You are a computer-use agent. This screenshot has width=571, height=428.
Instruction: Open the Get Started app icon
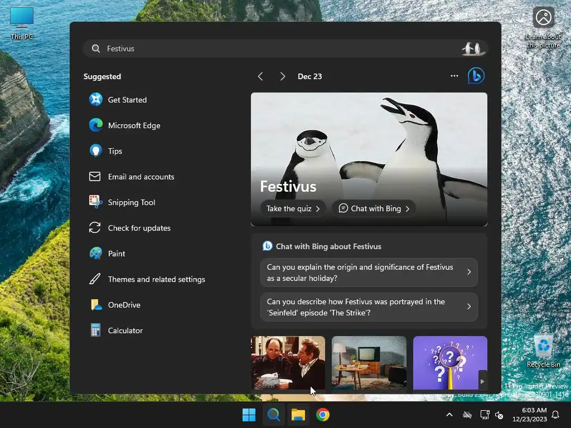96,99
